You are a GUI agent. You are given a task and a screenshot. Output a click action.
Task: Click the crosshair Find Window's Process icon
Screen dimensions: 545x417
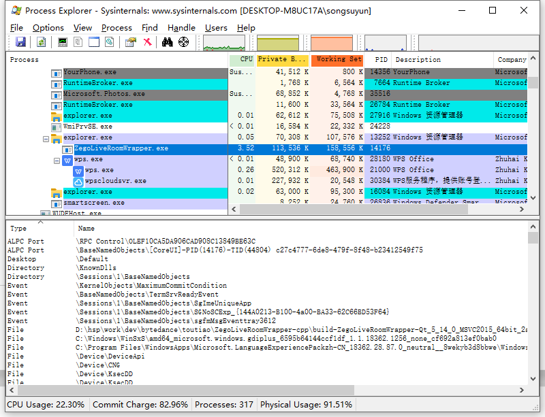183,42
